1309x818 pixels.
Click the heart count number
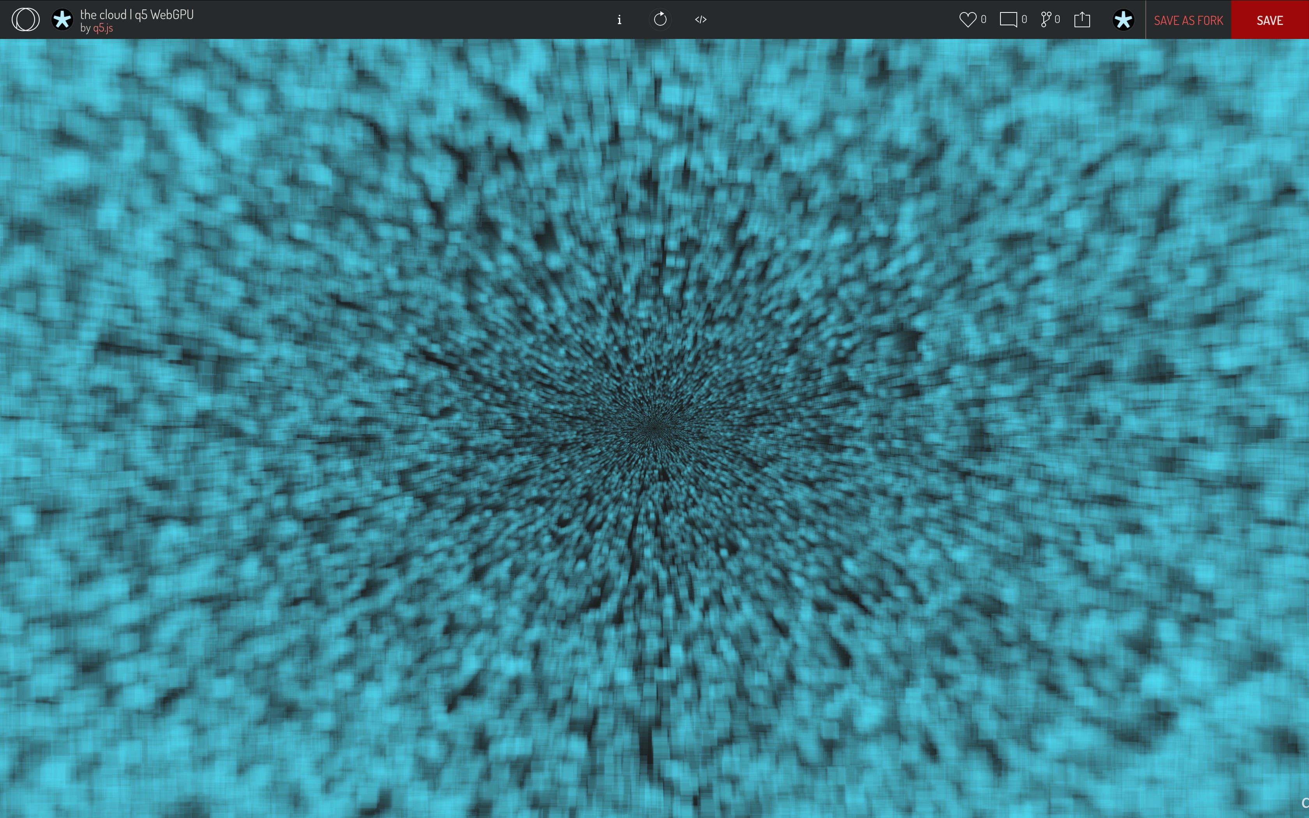pyautogui.click(x=983, y=19)
